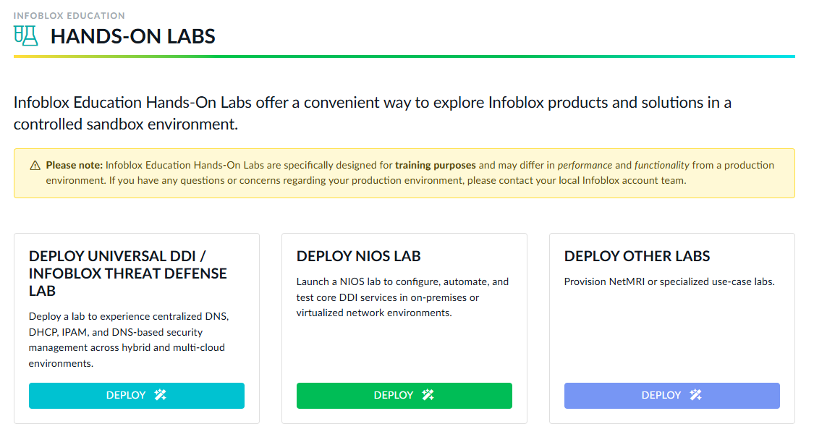Screen dimensions: 814x437
Task: Click the intro paragraph about the sandbox environment
Action: click(x=372, y=113)
